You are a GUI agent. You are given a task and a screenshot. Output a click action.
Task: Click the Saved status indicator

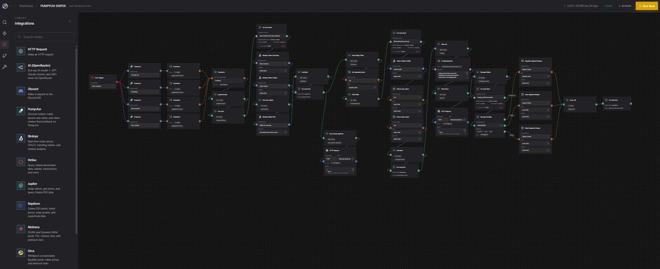click(x=607, y=6)
